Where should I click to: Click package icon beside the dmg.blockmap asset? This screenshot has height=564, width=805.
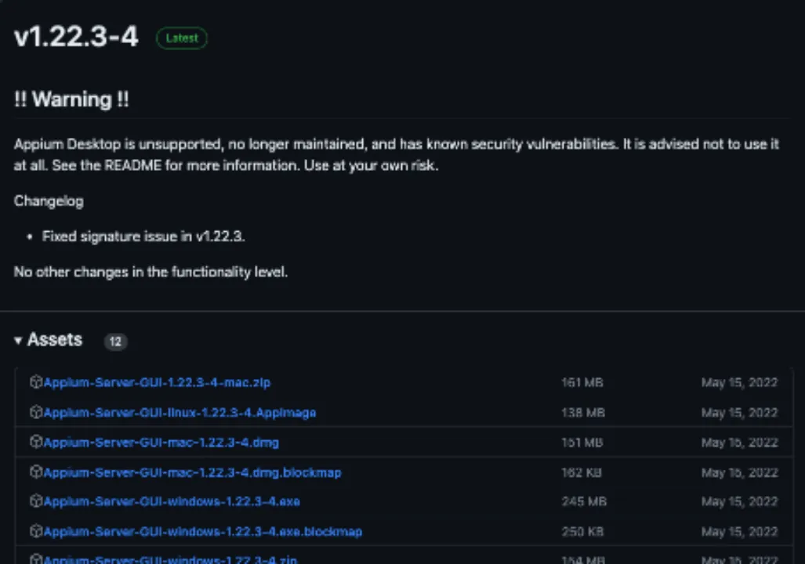click(35, 472)
